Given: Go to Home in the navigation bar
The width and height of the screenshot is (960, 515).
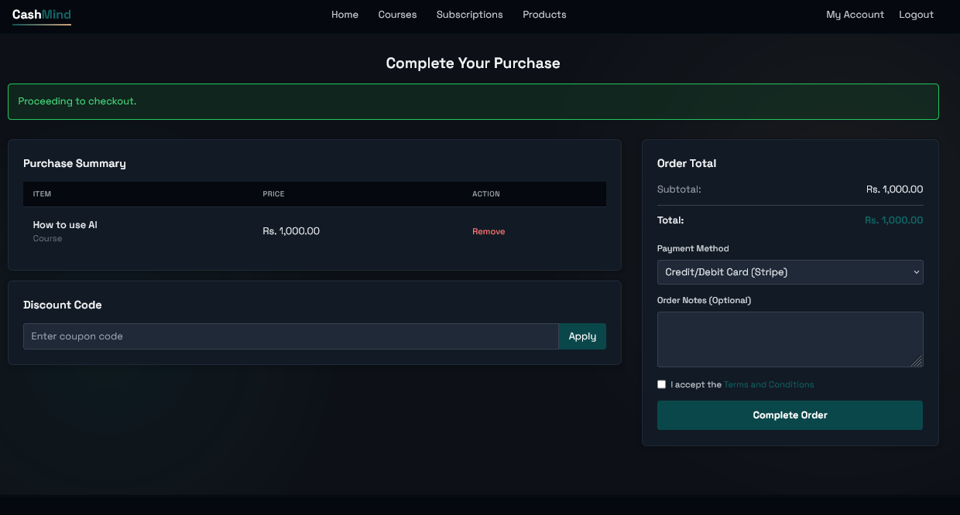Looking at the screenshot, I should 345,15.
